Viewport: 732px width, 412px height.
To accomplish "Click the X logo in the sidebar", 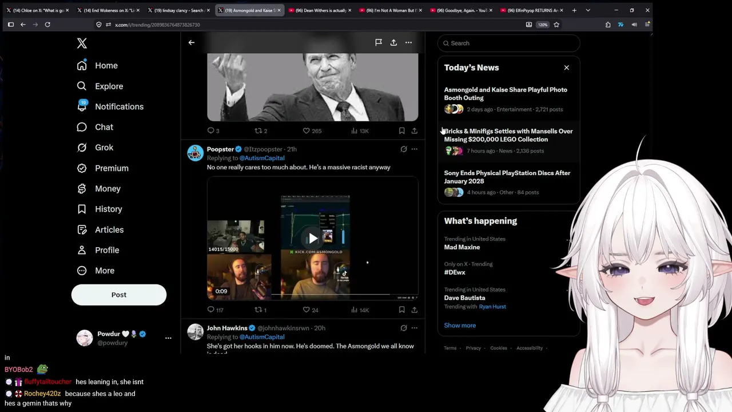I will pos(82,43).
